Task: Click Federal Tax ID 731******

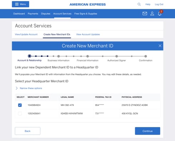Action: (x=100, y=113)
